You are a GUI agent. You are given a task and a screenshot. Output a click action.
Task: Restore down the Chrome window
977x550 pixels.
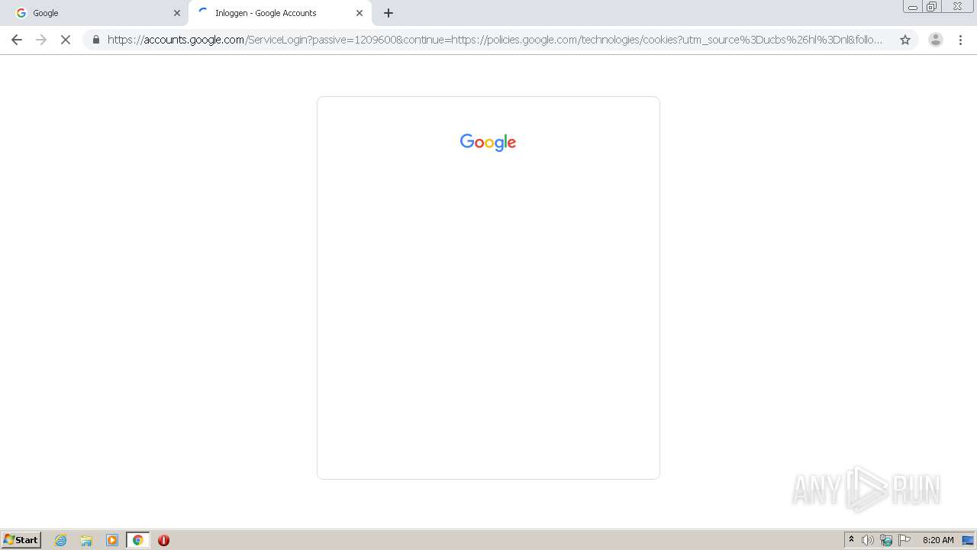coord(932,7)
